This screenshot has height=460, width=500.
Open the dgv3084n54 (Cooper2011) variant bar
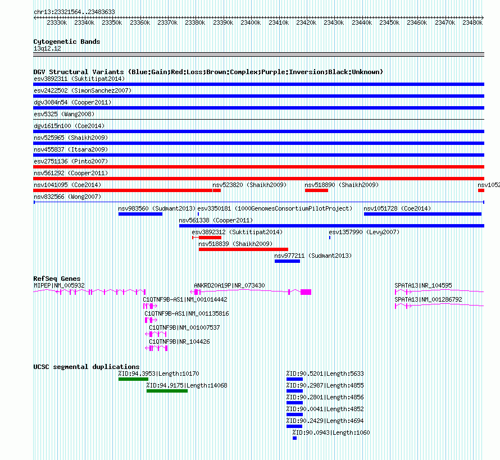coord(258,108)
